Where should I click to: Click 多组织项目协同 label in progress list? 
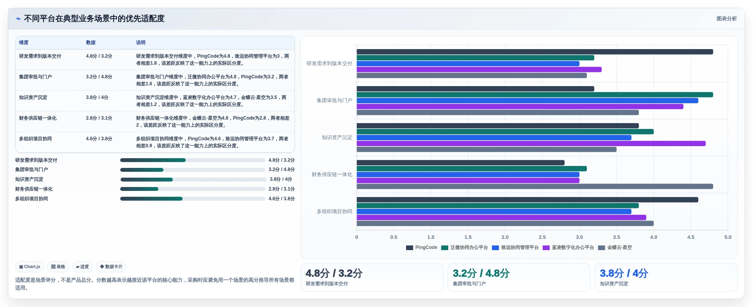32,199
